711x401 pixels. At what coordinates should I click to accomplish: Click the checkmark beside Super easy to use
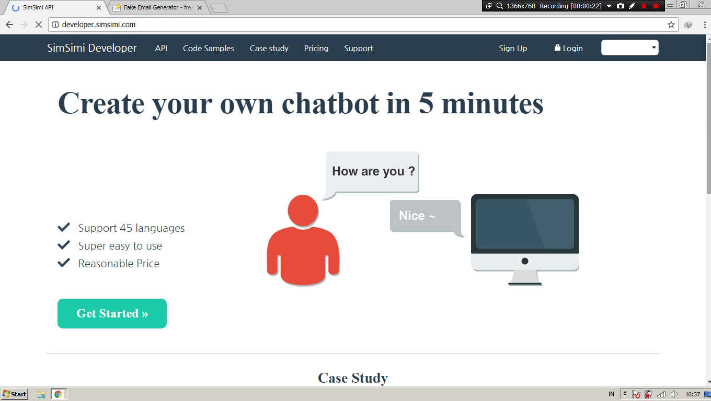64,245
